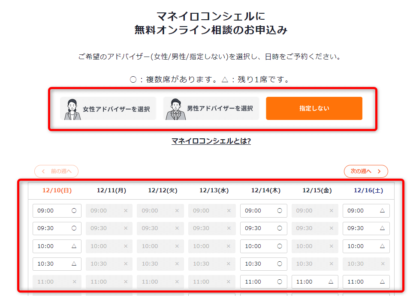Screen dimensions: 419x296
Task: Click the 12/10(日) column header
Action: 57,190
